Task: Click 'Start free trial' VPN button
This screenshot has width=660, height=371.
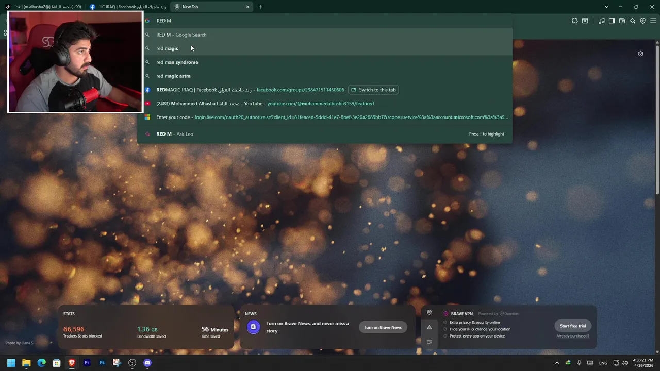Action: coord(573,326)
